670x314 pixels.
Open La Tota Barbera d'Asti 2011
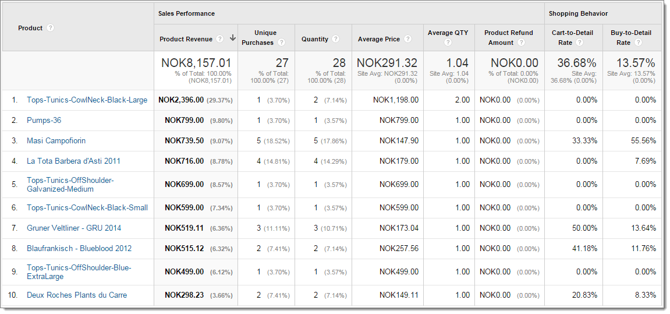coord(73,161)
